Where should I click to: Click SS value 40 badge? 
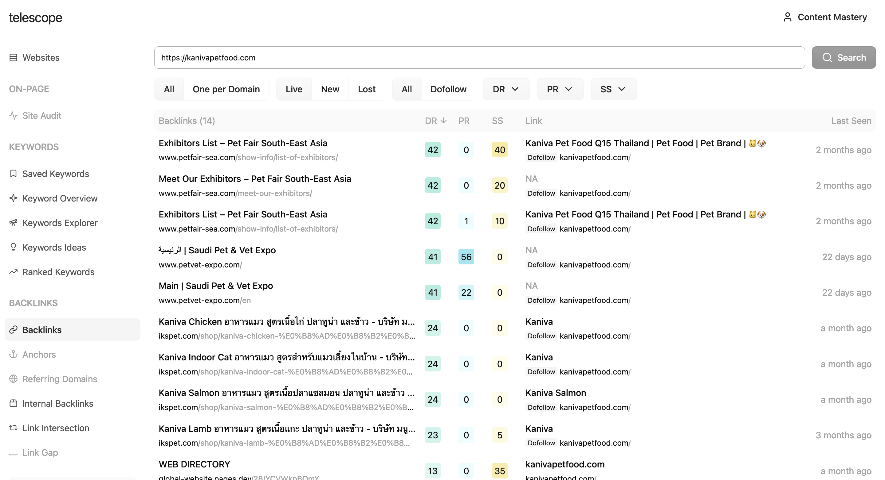point(500,150)
